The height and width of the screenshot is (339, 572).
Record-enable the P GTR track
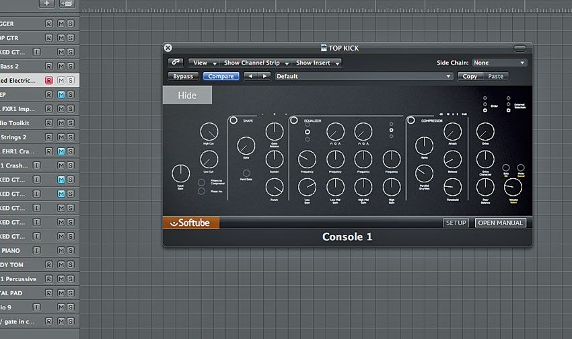[49, 38]
